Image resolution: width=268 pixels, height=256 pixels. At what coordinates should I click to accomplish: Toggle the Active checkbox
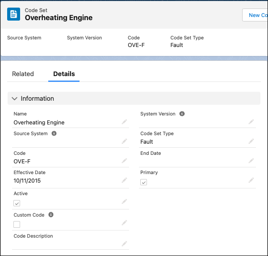[17, 203]
